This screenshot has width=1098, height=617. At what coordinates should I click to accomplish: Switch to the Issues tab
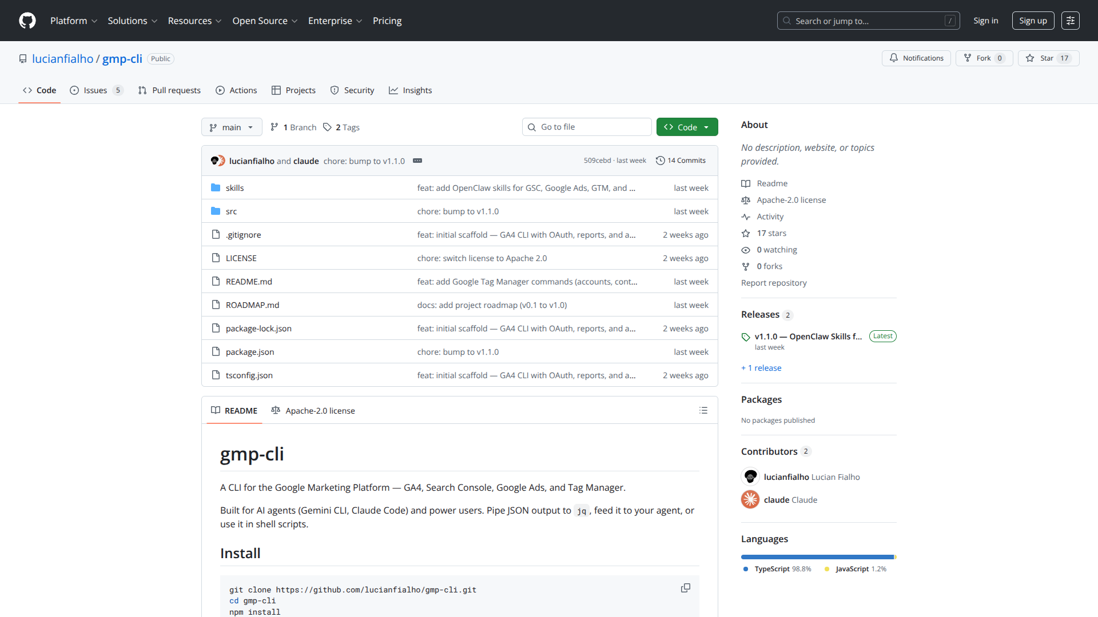[x=96, y=90]
